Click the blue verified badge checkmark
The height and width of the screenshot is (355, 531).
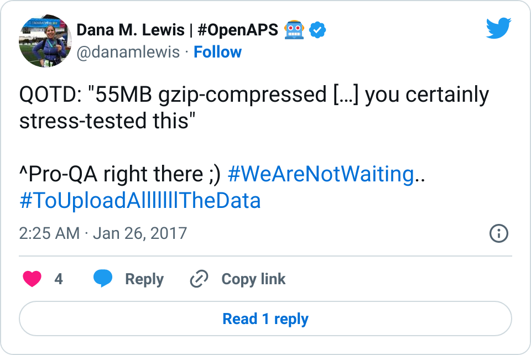tap(317, 30)
